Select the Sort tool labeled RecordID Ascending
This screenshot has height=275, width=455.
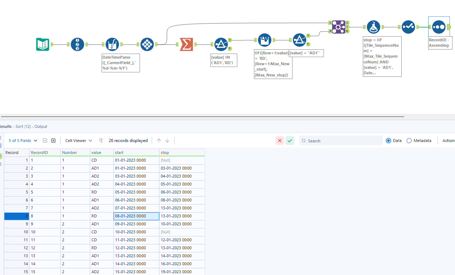pos(439,27)
